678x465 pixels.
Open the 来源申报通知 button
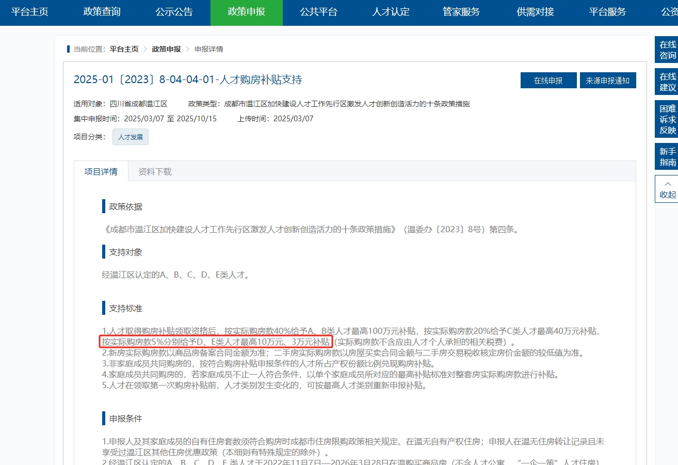tap(608, 81)
